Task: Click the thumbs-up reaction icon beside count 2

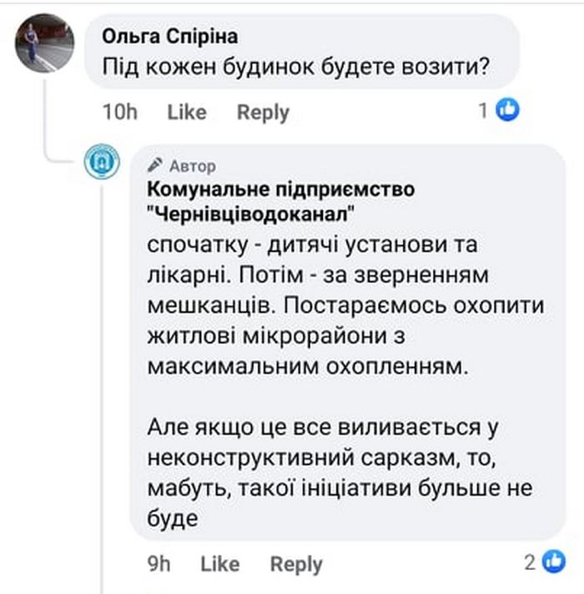Action: point(554,563)
